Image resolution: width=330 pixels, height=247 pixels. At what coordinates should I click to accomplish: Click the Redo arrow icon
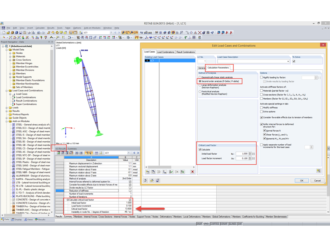tap(43, 32)
